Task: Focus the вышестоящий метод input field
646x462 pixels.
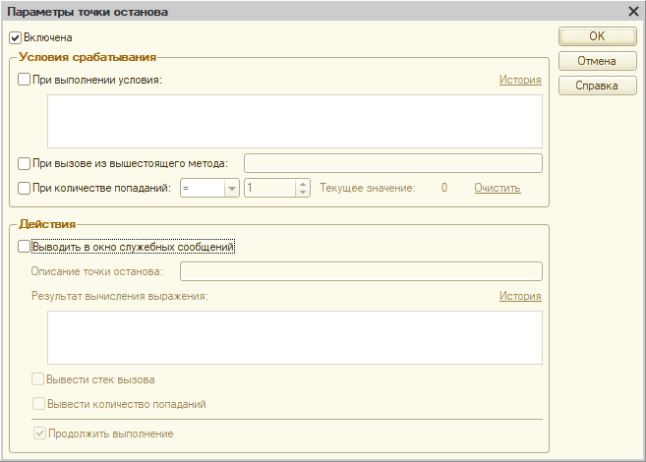Action: (x=392, y=163)
